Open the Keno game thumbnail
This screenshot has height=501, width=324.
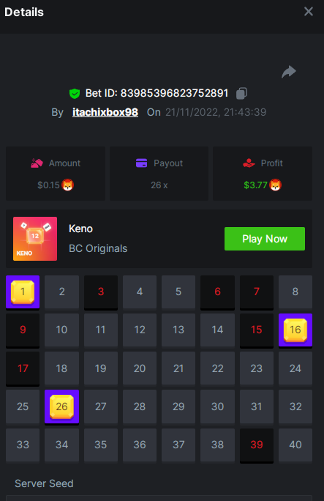35,239
